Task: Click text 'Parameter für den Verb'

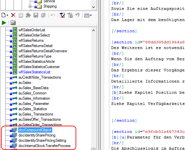Action: (x=156, y=137)
